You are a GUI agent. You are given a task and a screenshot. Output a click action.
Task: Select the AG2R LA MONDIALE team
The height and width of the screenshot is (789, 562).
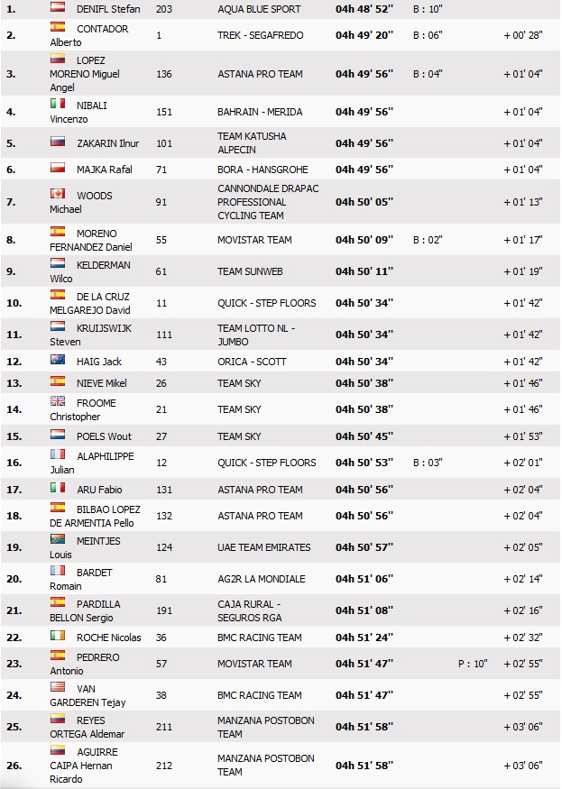coord(261,579)
